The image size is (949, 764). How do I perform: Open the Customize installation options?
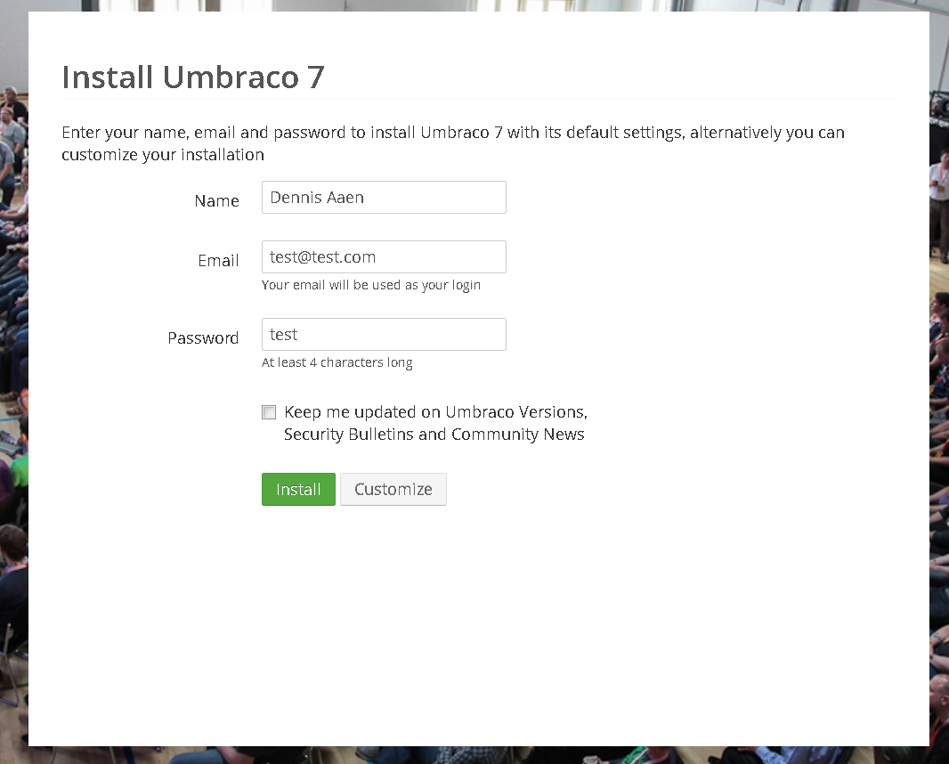point(393,489)
